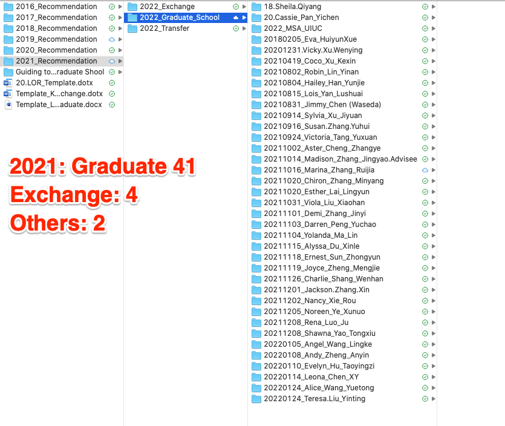Select the 20211020_Chiron_Zhang_Minyang folder

click(x=344, y=181)
